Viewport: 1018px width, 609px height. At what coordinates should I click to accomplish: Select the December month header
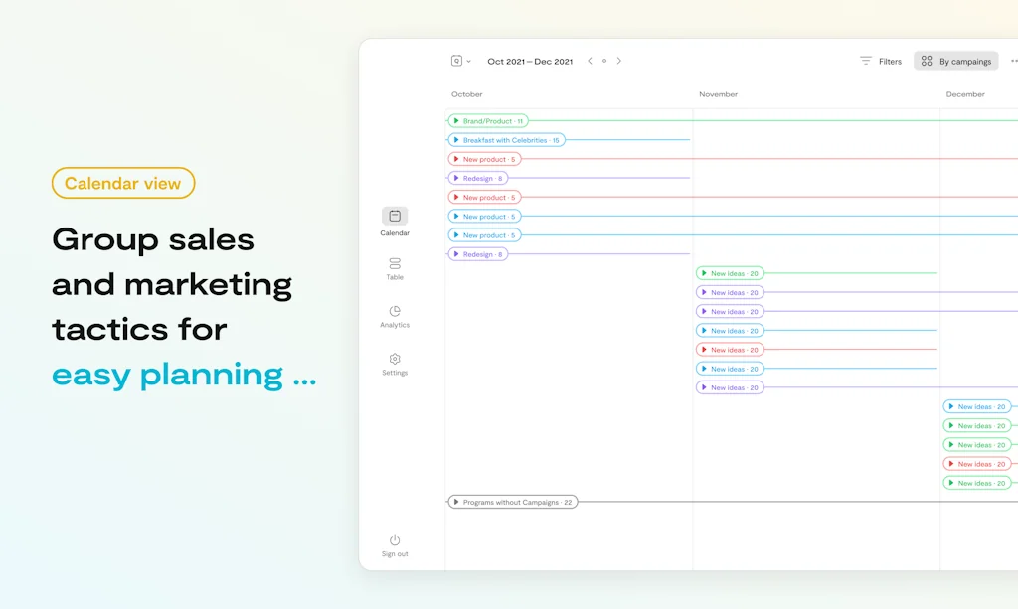[x=964, y=94]
